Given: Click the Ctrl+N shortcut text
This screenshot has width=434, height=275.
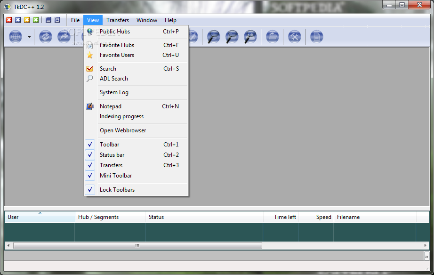Looking at the screenshot, I should 170,106.
